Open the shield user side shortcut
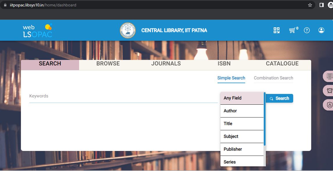This screenshot has width=333, height=171. pyautogui.click(x=328, y=105)
